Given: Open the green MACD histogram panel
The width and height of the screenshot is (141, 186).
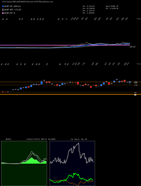Looking at the screenshot, I should pos(24,163).
